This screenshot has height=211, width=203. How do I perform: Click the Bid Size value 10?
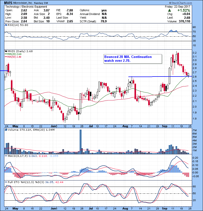pyautogui.click(x=48, y=21)
